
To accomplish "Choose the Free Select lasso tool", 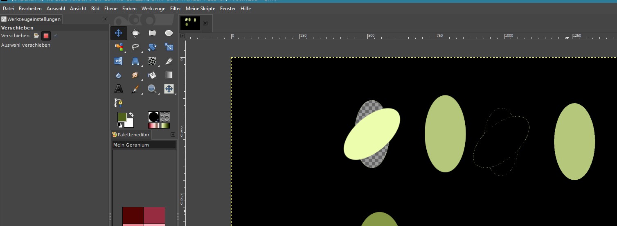I will click(x=135, y=47).
